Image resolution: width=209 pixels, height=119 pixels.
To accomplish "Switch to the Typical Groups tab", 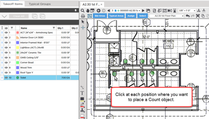I will point(40,4).
